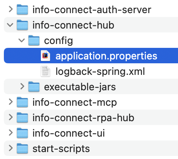
Task: Select the start-scripts name text
Action: coord(61,149)
